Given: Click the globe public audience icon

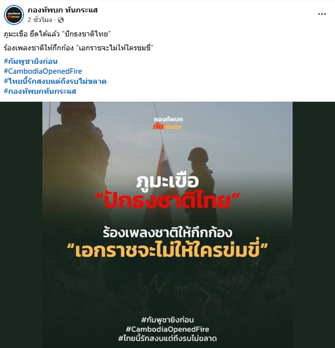Looking at the screenshot, I should point(61,20).
